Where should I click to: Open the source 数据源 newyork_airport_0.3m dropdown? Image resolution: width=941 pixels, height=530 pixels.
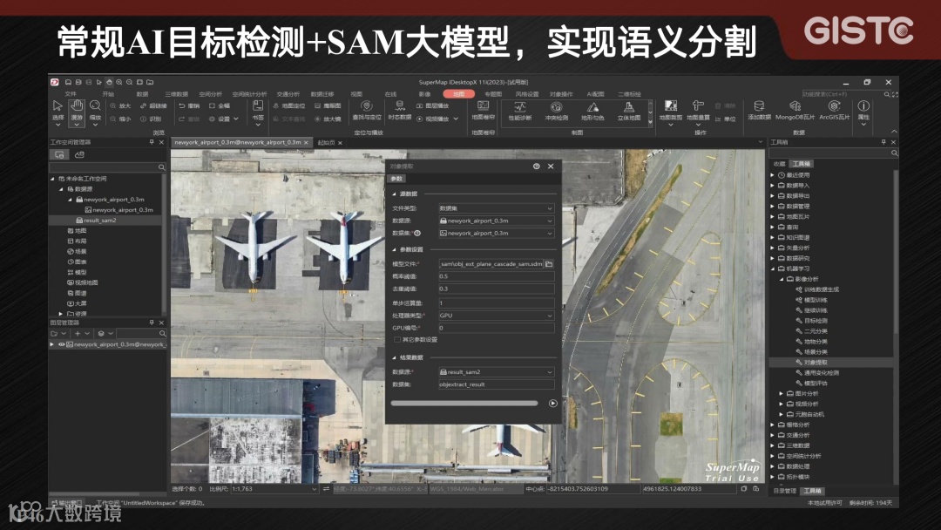coord(549,221)
